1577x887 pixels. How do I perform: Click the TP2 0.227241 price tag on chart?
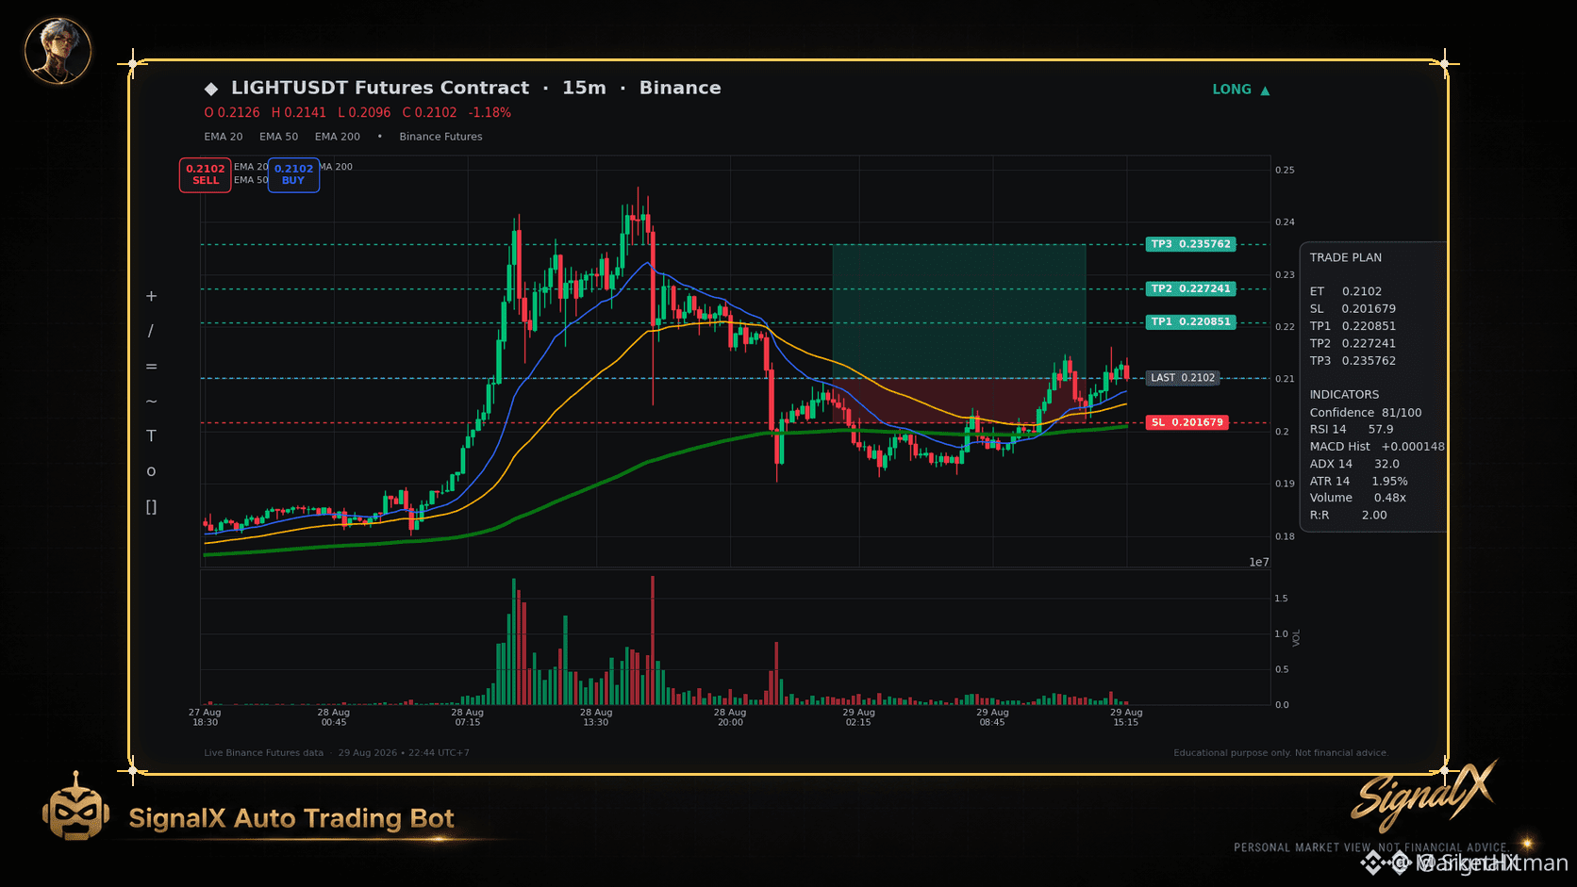click(x=1190, y=289)
